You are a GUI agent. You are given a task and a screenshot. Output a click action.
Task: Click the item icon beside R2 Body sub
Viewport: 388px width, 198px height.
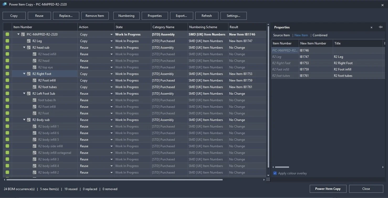pos(29,120)
